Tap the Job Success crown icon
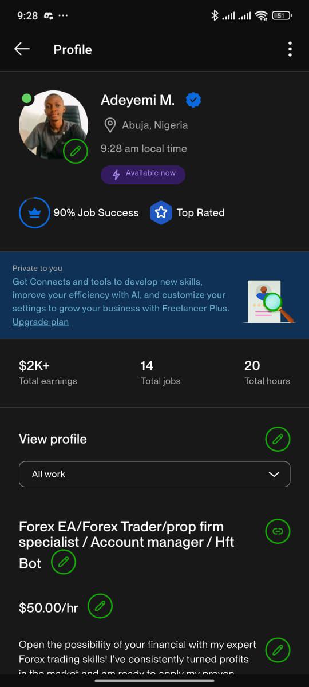The image size is (309, 687). point(34,212)
